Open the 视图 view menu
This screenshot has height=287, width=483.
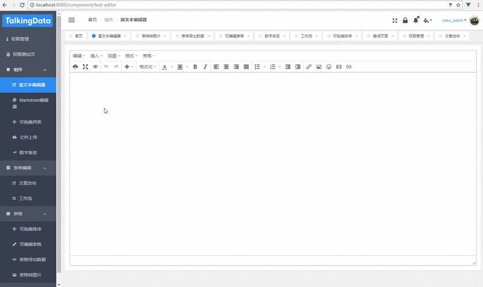(114, 56)
